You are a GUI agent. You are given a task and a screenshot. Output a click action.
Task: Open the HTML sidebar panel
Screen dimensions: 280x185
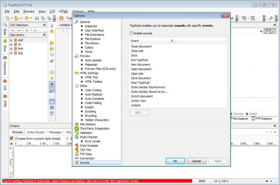point(5,101)
